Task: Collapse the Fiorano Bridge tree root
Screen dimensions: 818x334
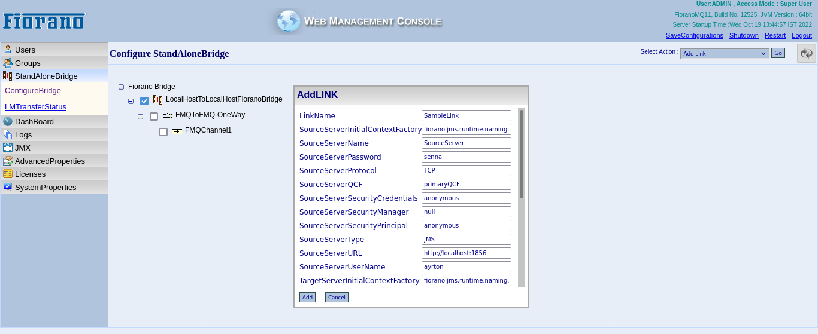Action: [x=122, y=87]
